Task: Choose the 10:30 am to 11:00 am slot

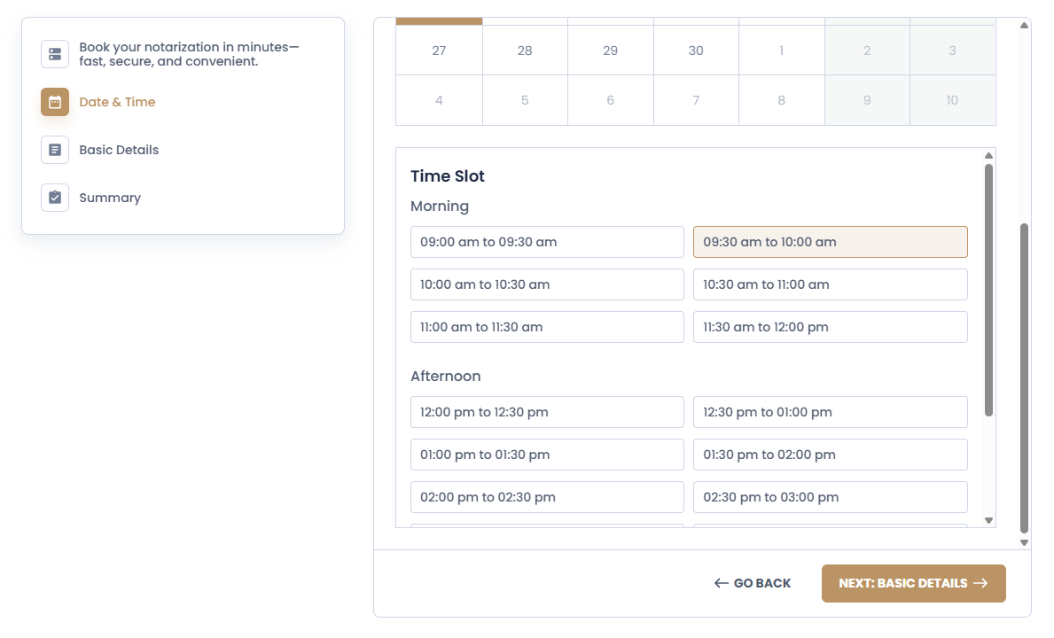Action: (x=830, y=284)
